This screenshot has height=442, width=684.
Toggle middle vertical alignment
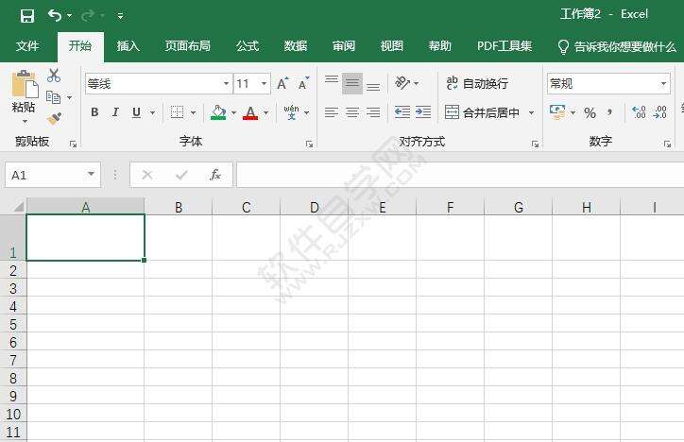point(352,83)
